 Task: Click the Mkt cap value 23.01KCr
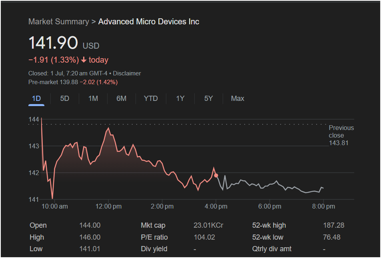click(x=208, y=225)
